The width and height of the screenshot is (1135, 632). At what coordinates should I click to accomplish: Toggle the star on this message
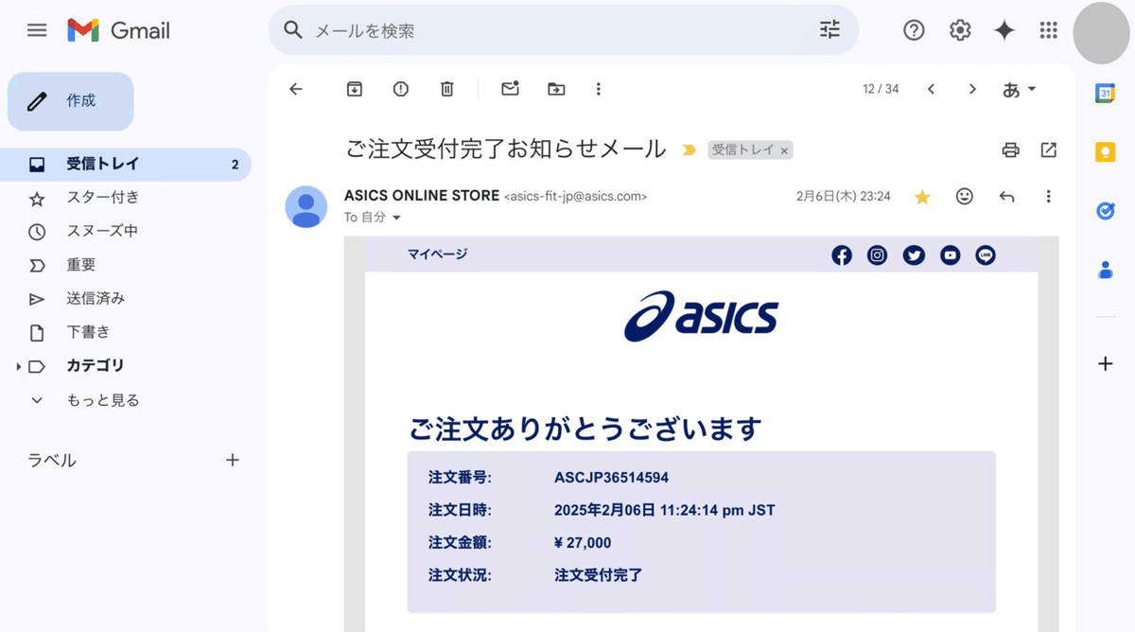[x=922, y=197]
